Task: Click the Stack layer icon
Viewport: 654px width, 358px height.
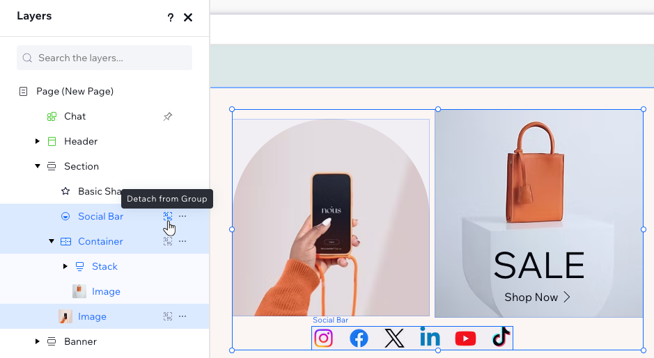Action: tap(79, 266)
